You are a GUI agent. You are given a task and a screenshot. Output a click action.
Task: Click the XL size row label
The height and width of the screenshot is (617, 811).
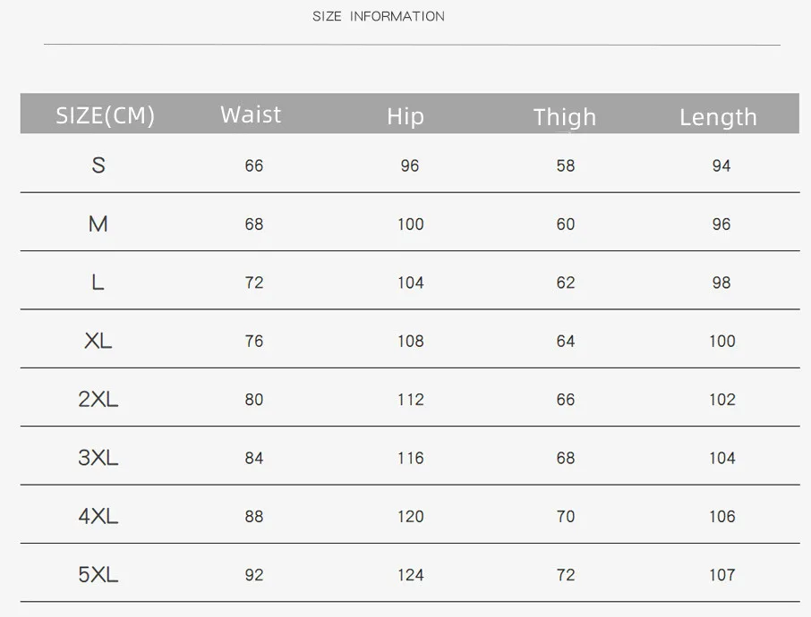pos(98,341)
